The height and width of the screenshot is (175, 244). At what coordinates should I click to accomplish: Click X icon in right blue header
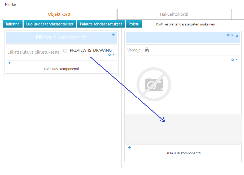point(232,35)
